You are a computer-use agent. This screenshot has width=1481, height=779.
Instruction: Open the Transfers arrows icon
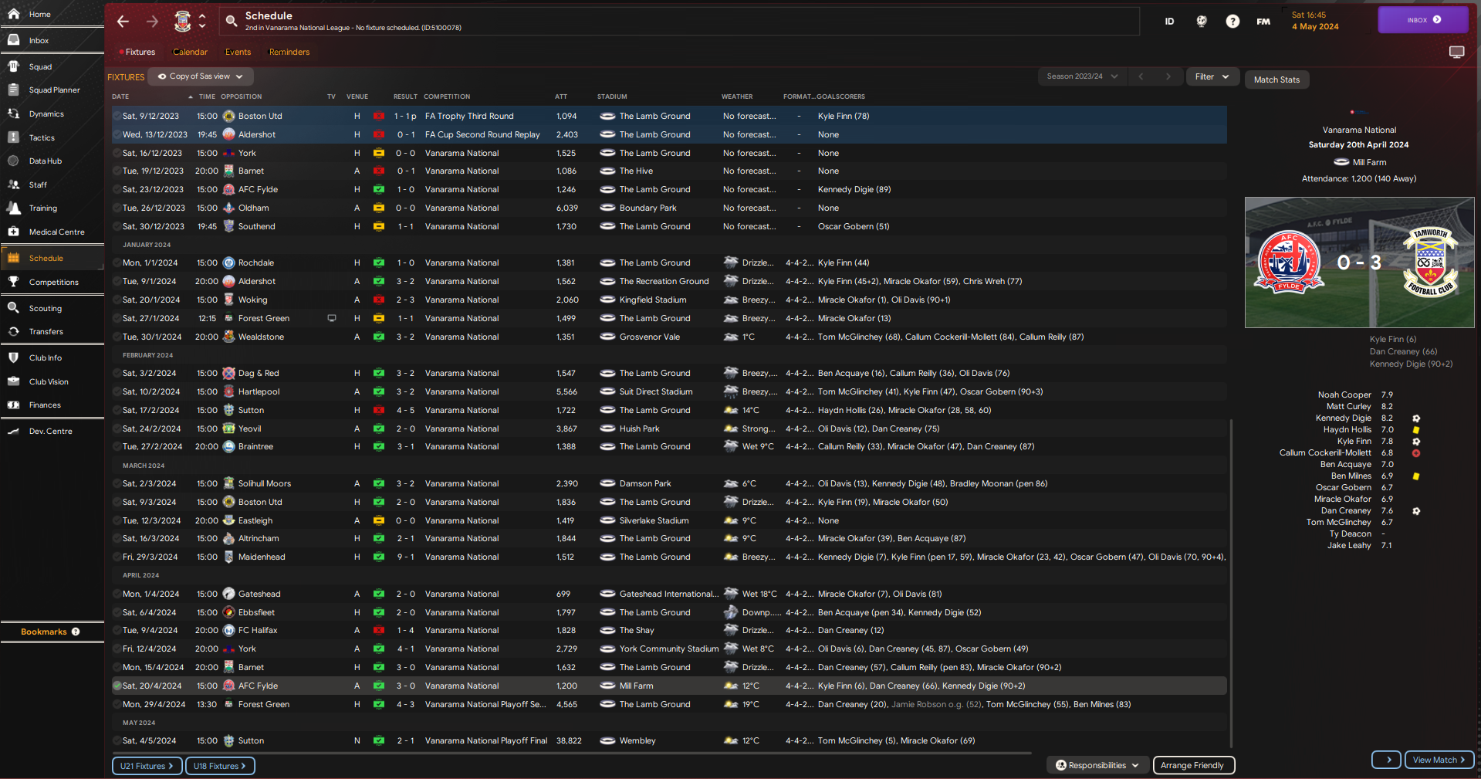click(x=13, y=331)
